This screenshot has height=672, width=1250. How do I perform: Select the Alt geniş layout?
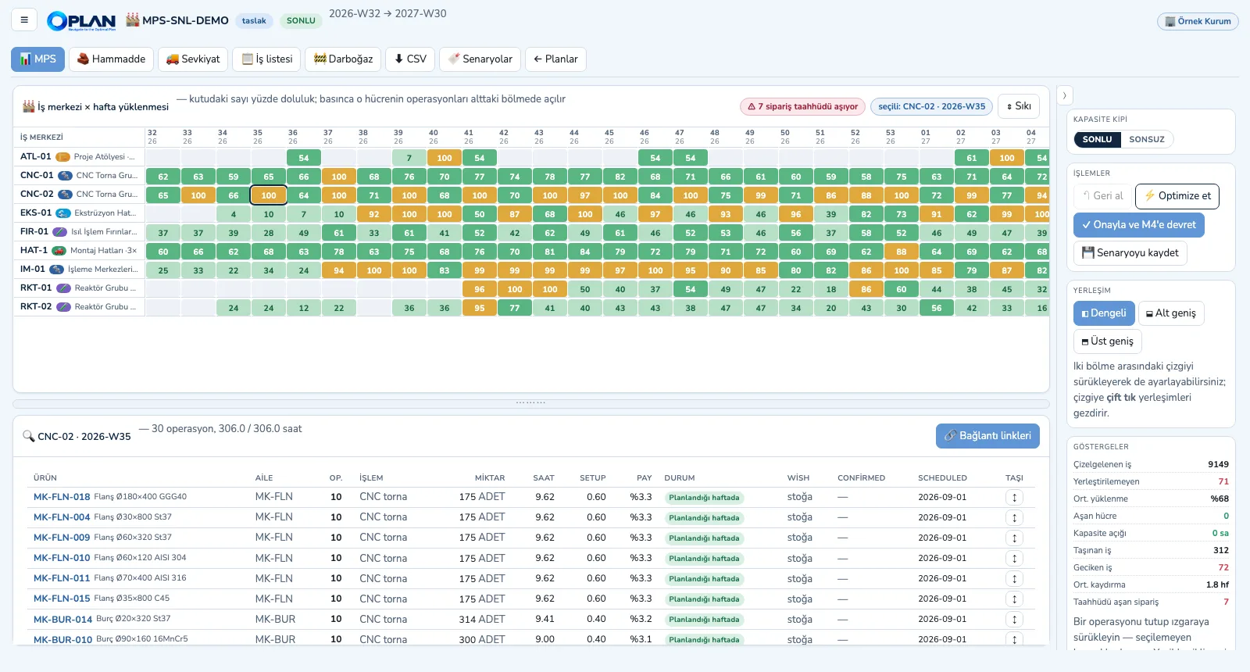(x=1171, y=313)
